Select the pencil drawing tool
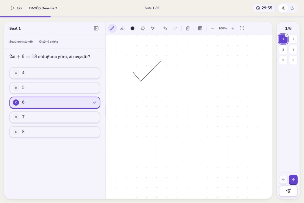Screen dimensions: 304x203 (x=112, y=28)
